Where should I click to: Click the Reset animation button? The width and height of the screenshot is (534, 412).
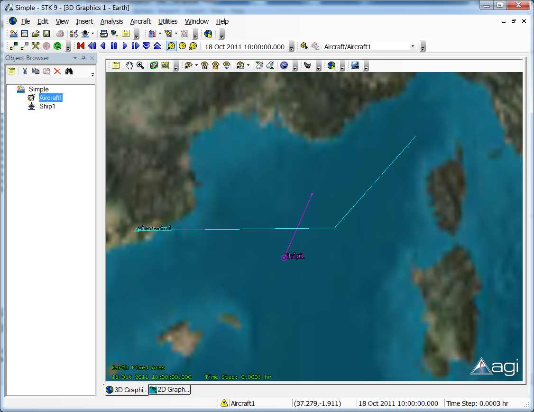81,46
